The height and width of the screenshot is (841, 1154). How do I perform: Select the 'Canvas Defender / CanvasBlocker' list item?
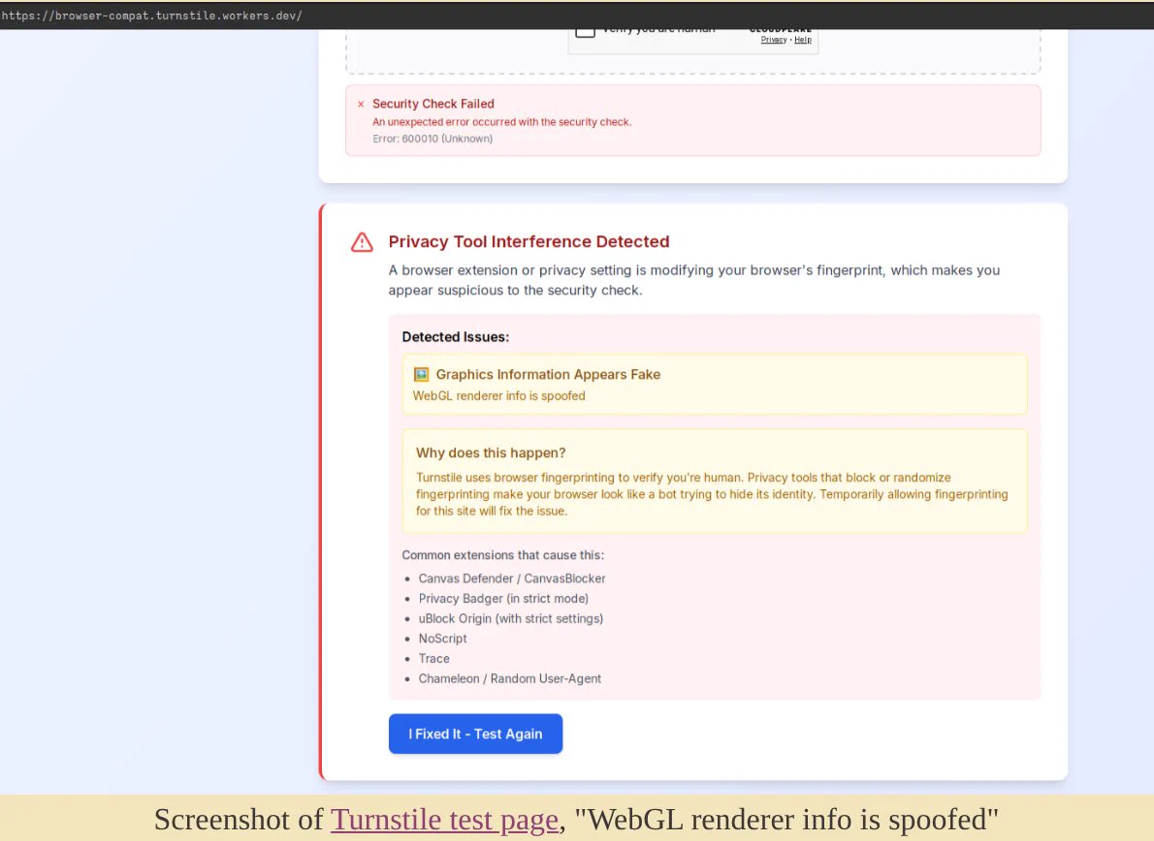[512, 578]
